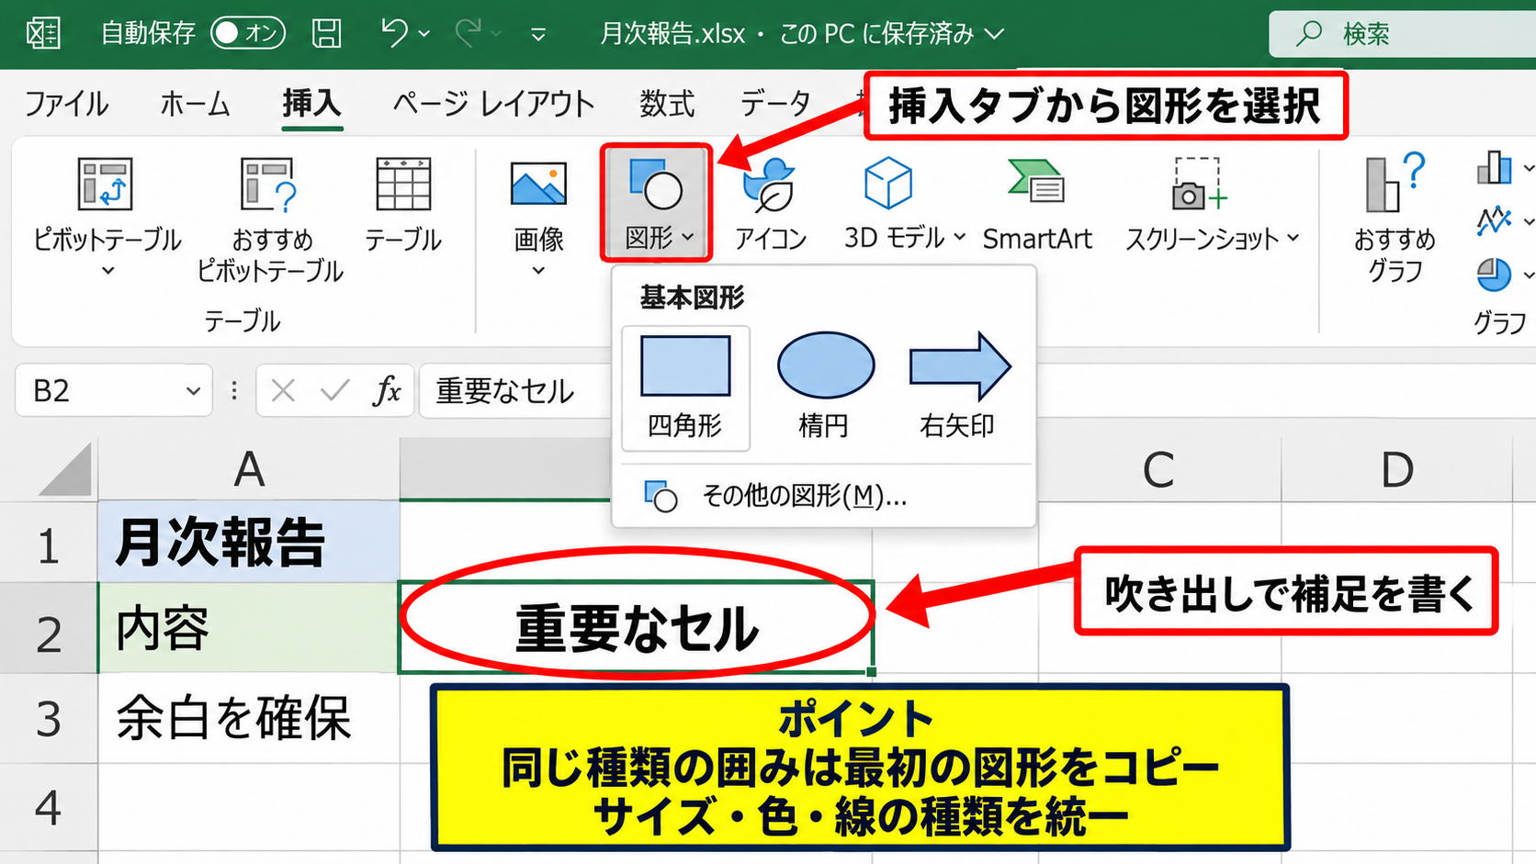Click the おすすめピボットテーブル icon
The image size is (1536, 864).
click(x=269, y=184)
